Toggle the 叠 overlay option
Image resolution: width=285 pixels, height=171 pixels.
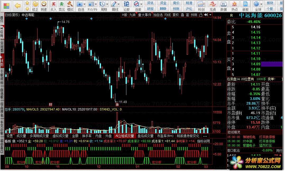point(182,15)
